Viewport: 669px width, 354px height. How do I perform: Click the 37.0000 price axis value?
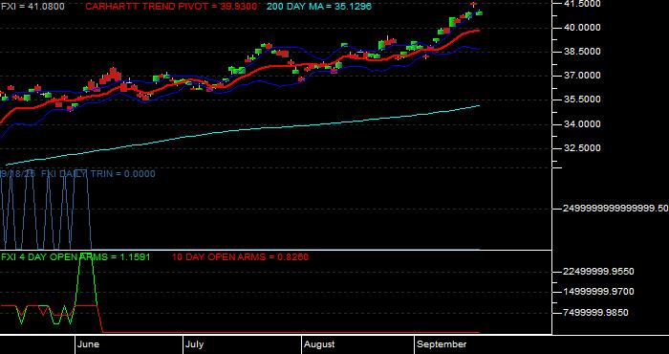coord(582,76)
